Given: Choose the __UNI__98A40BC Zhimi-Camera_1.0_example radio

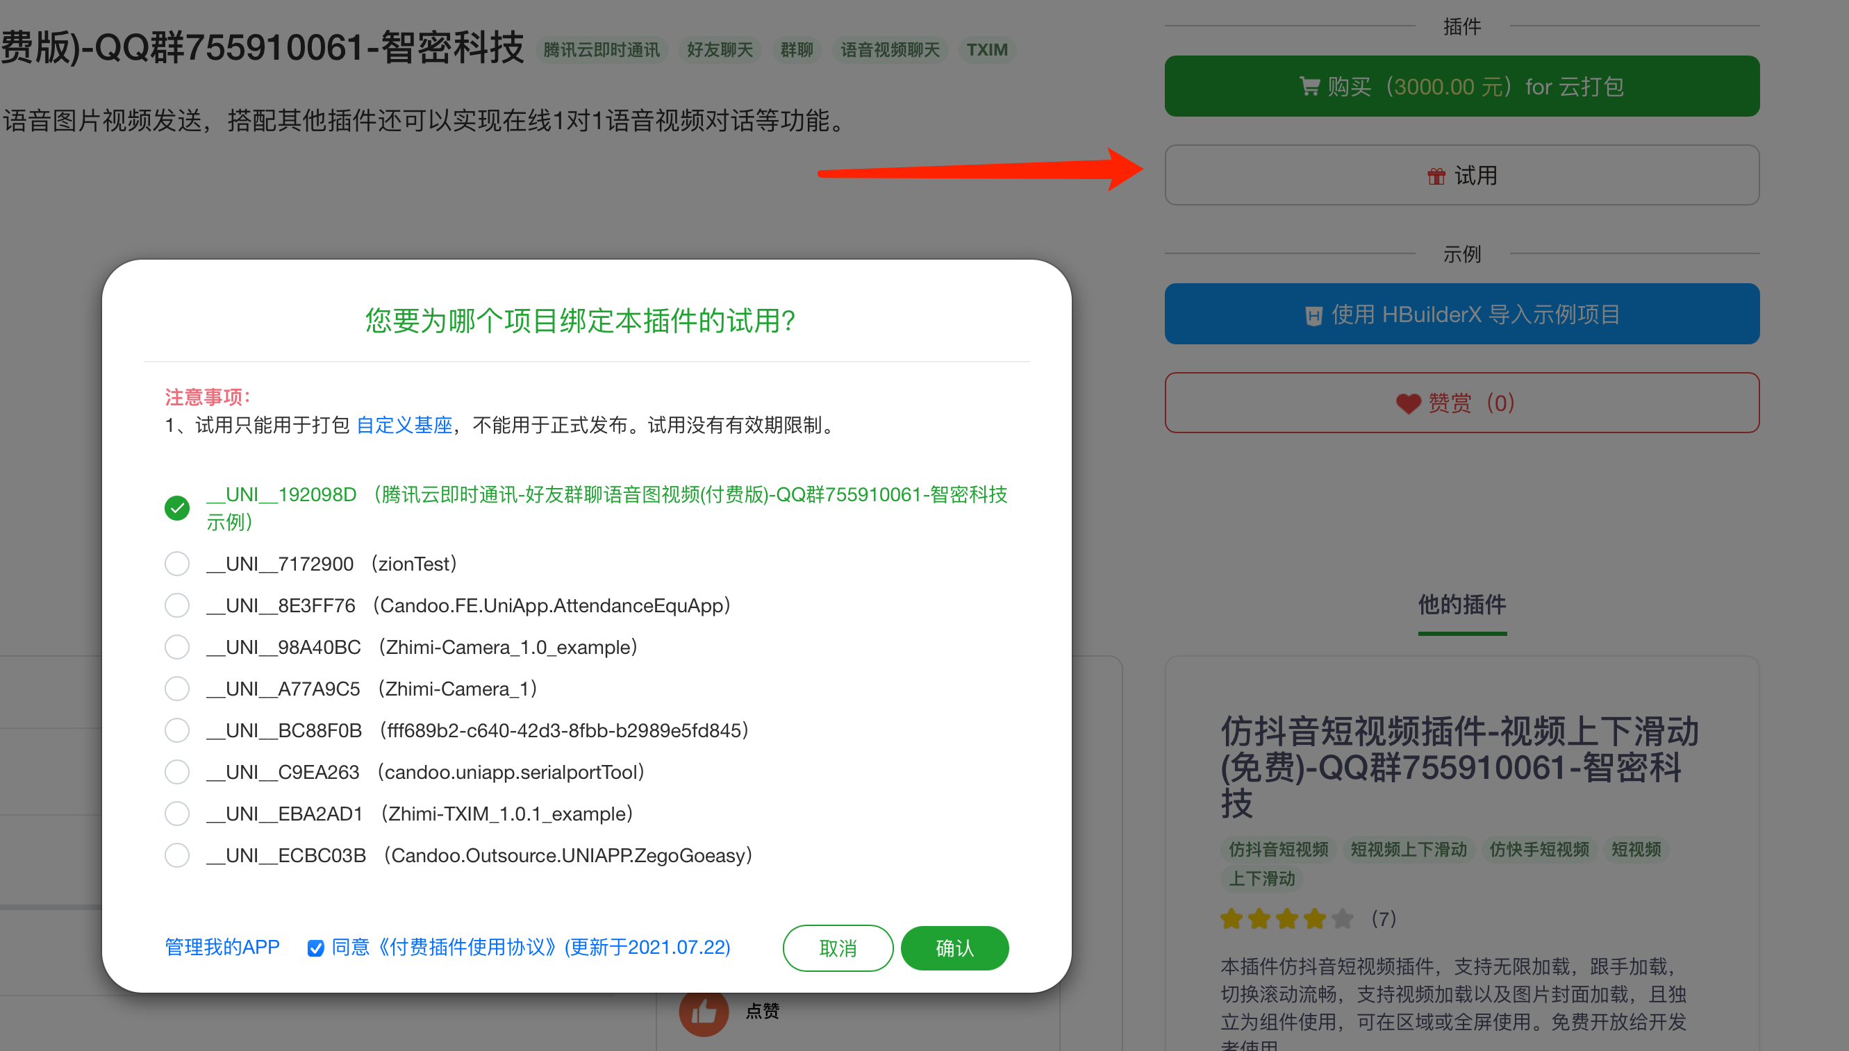Looking at the screenshot, I should 177,647.
